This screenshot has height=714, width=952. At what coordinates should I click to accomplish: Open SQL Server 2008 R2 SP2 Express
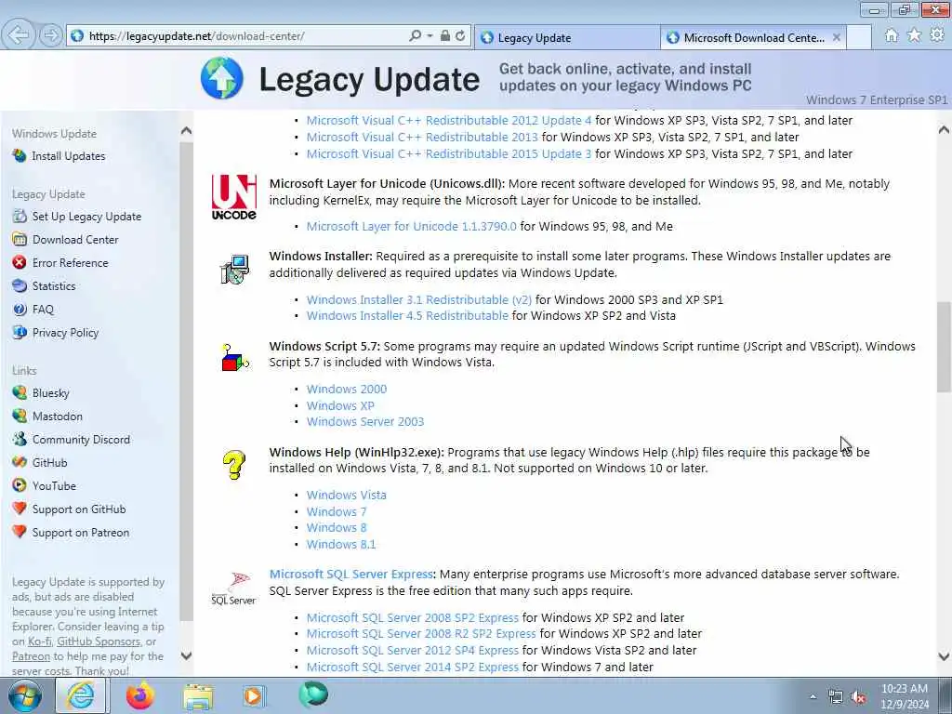tap(421, 634)
